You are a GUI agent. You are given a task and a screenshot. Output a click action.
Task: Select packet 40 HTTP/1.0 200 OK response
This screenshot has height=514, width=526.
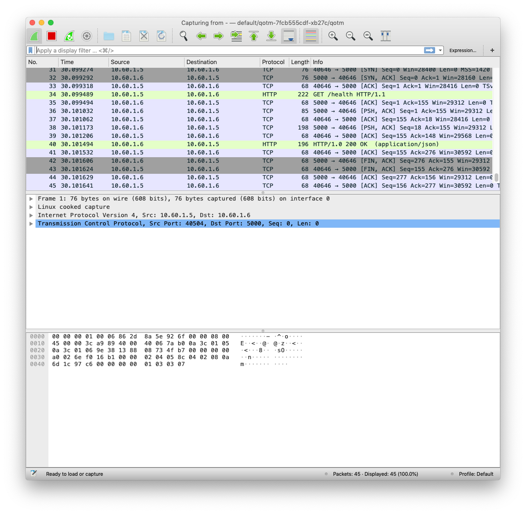tap(259, 144)
